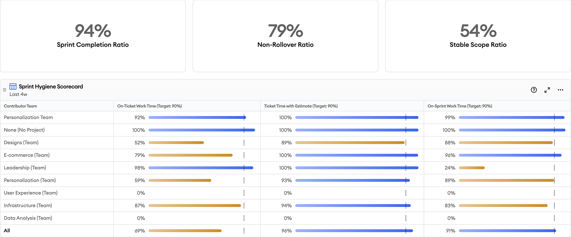Click the 54% Stable Scope Ratio card
Viewport: 571px width, 237px height.
click(477, 35)
